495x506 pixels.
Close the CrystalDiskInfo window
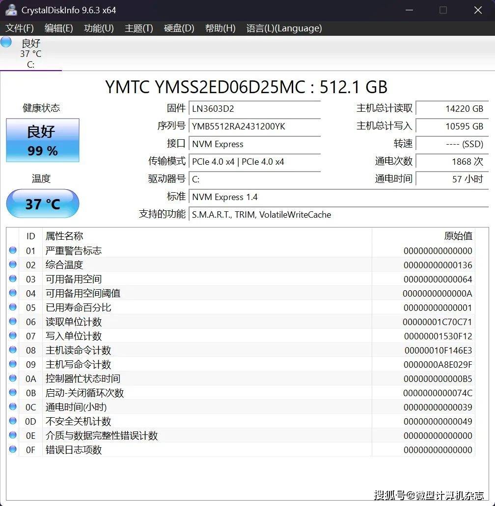478,10
